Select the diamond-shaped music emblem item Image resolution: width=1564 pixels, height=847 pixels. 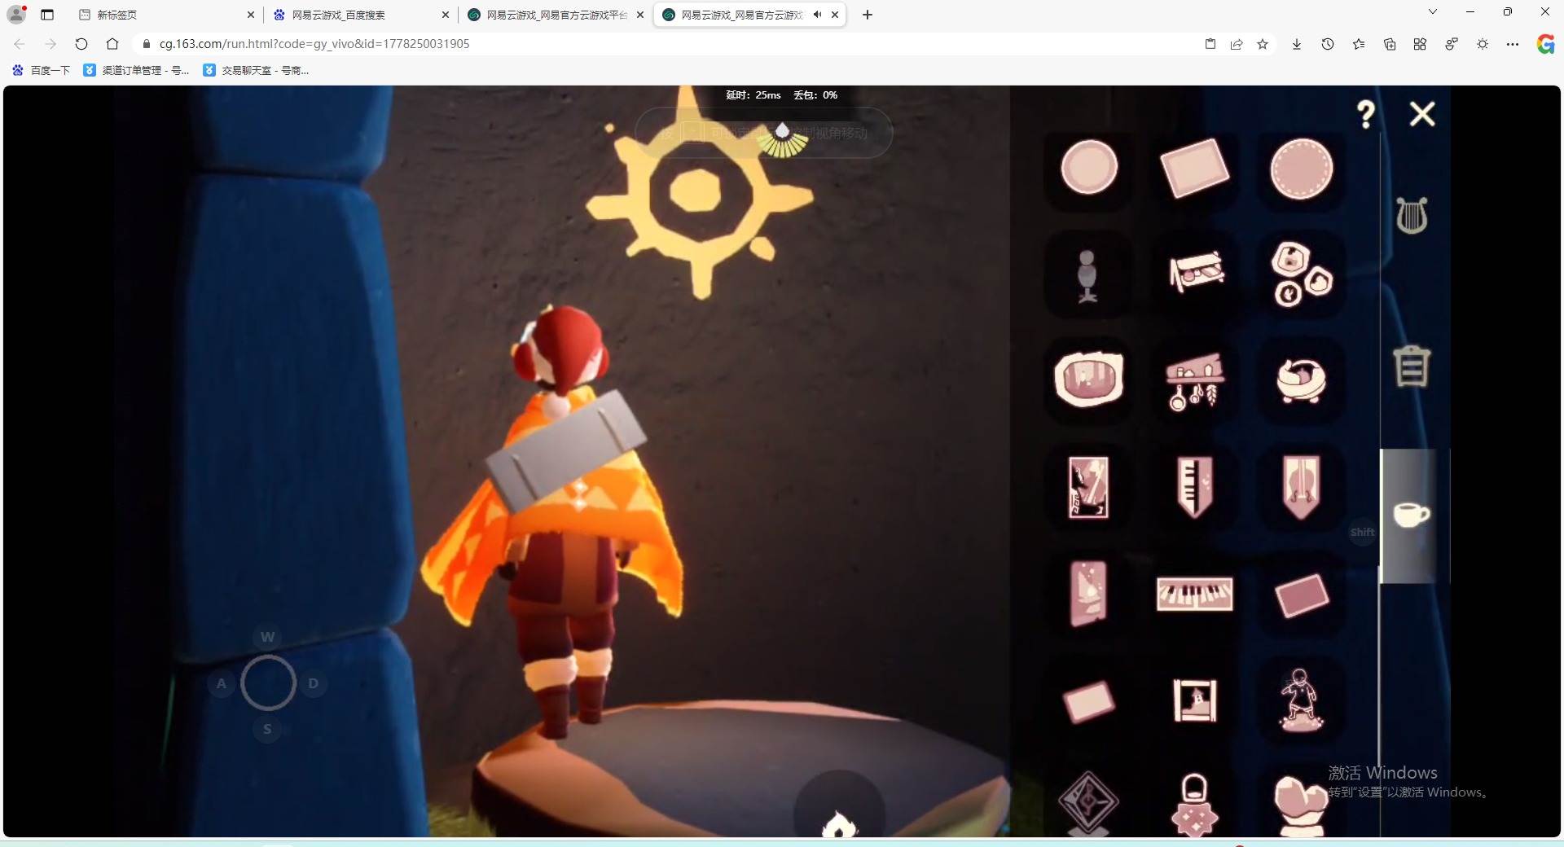click(x=1088, y=803)
